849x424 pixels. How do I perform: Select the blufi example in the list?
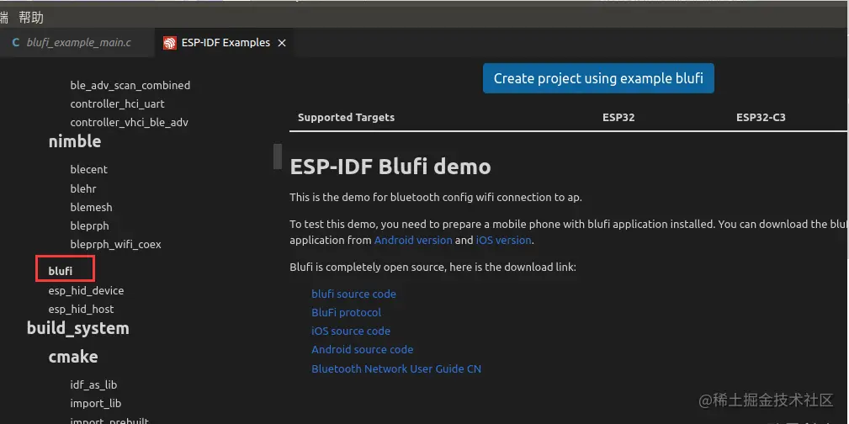click(61, 271)
